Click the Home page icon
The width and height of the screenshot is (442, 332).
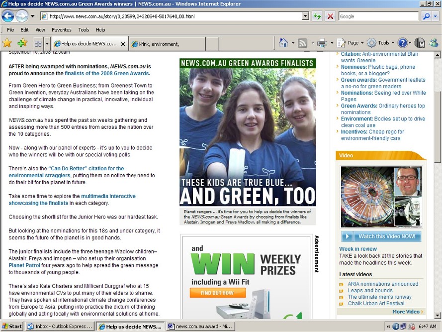coord(283,43)
